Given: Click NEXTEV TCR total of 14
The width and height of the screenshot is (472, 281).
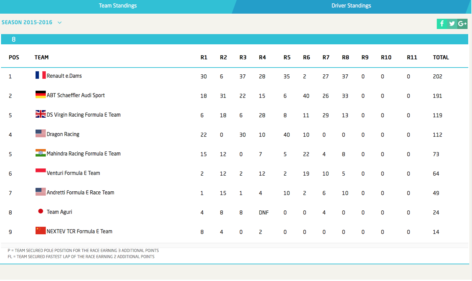Looking at the screenshot, I should click(x=436, y=232).
